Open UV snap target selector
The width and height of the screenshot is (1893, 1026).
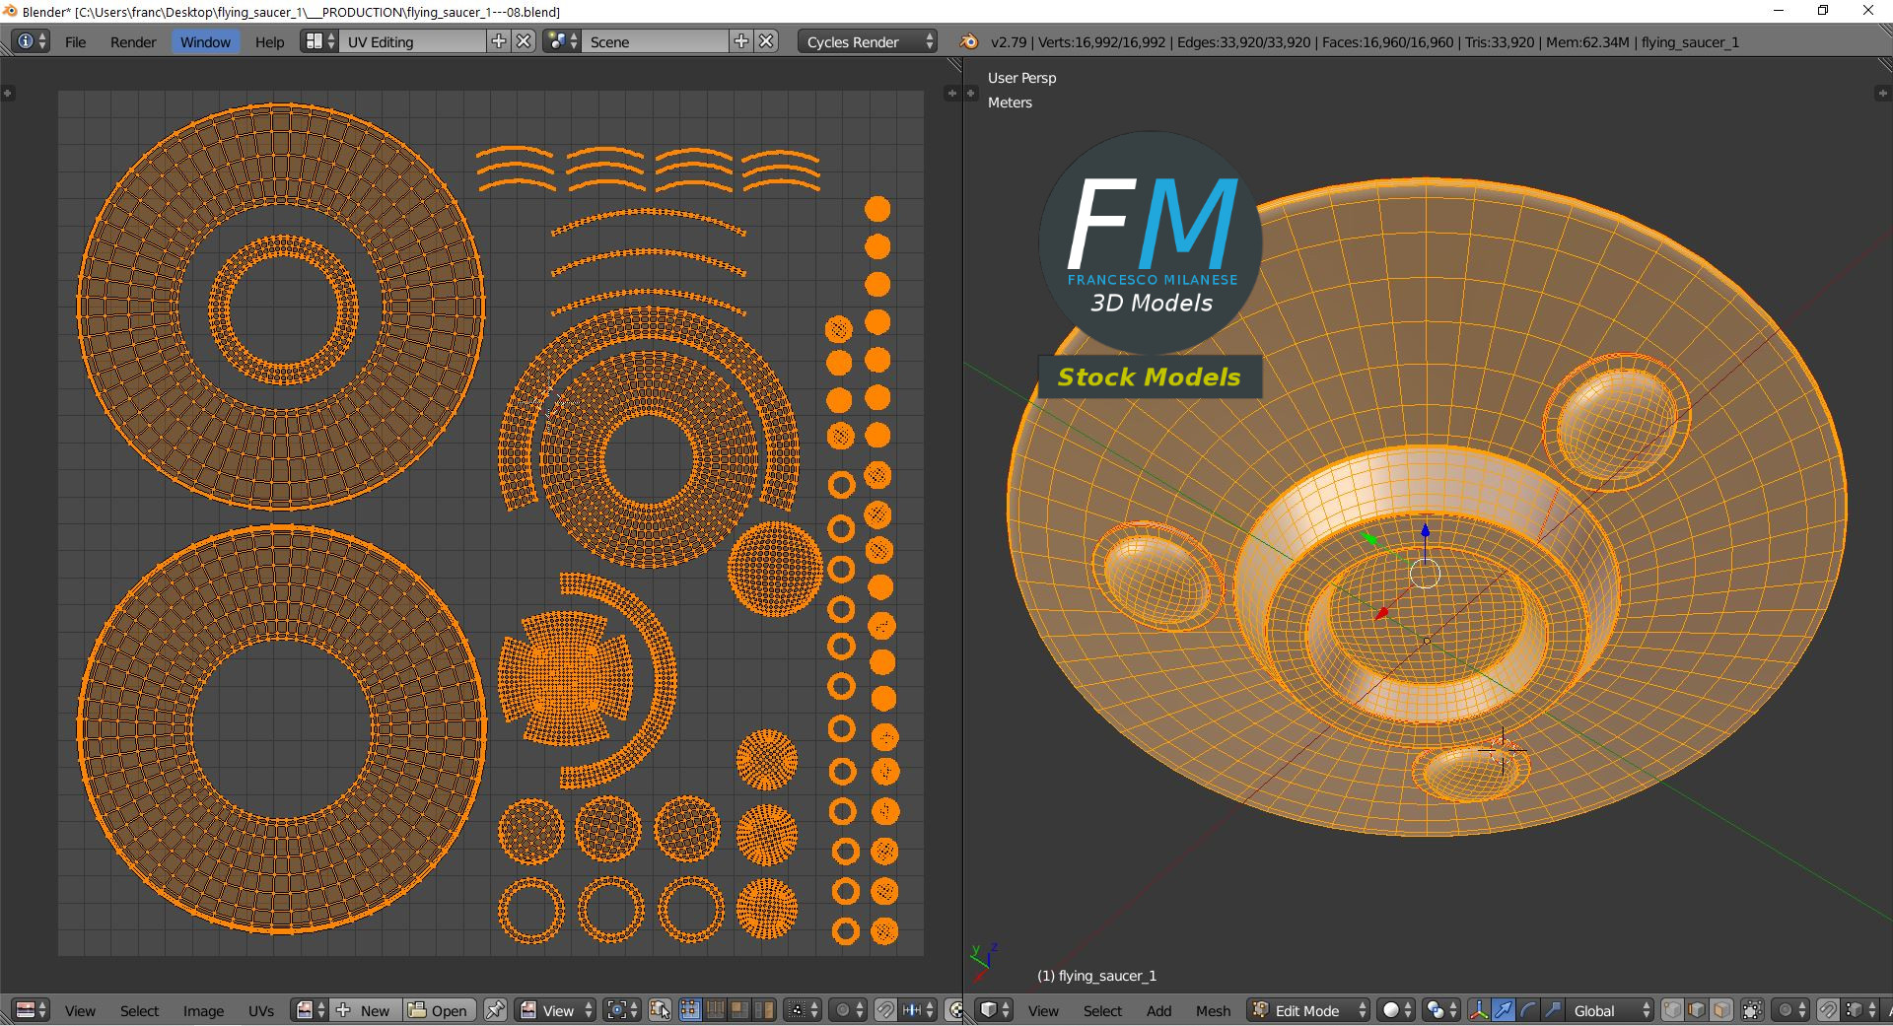918,1010
